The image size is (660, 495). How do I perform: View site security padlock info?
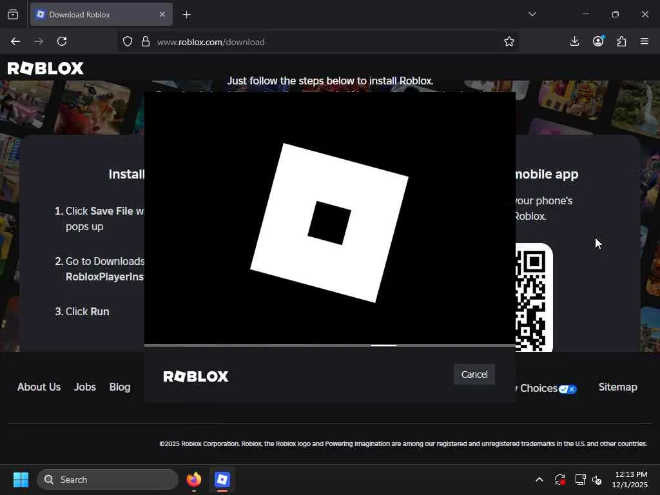click(x=146, y=41)
